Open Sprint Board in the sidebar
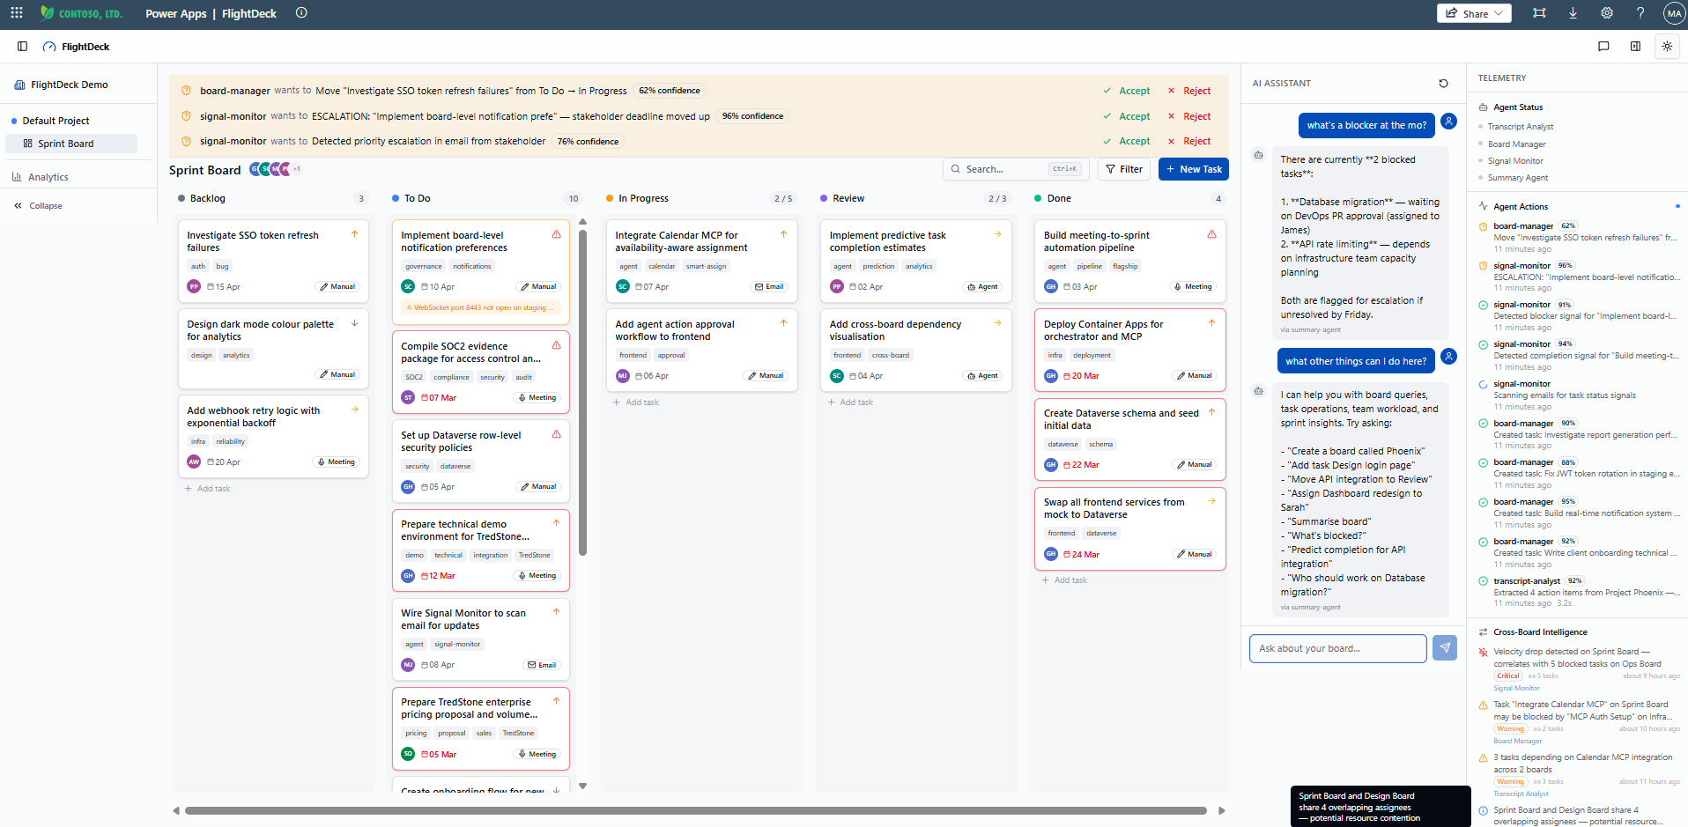This screenshot has width=1688, height=827. [x=70, y=144]
